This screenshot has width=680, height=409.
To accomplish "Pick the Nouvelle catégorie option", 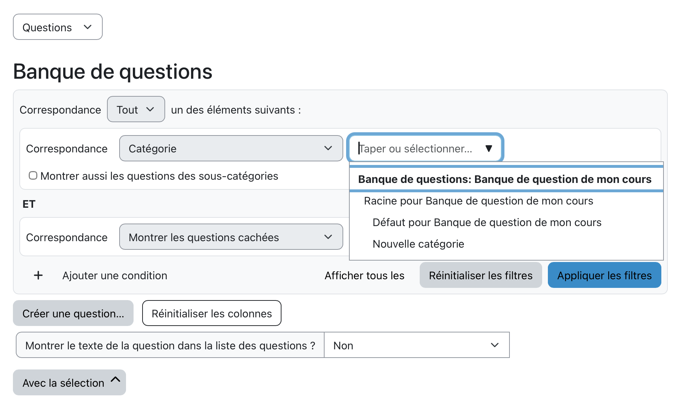I will (418, 244).
